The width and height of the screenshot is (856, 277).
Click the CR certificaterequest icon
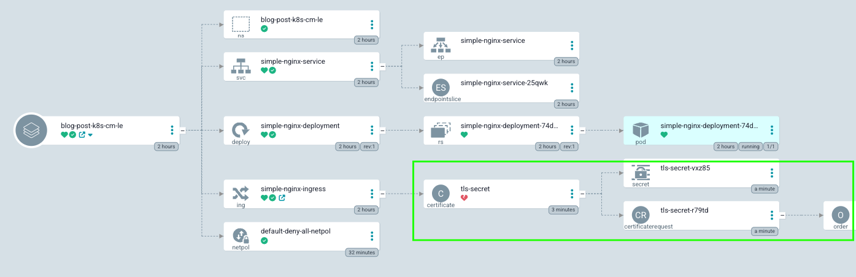click(x=641, y=215)
